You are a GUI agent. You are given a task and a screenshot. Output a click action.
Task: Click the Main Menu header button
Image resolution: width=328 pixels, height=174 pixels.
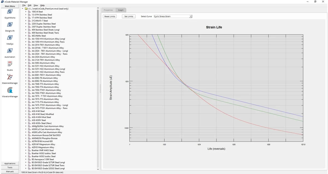pyautogui.click(x=10, y=6)
